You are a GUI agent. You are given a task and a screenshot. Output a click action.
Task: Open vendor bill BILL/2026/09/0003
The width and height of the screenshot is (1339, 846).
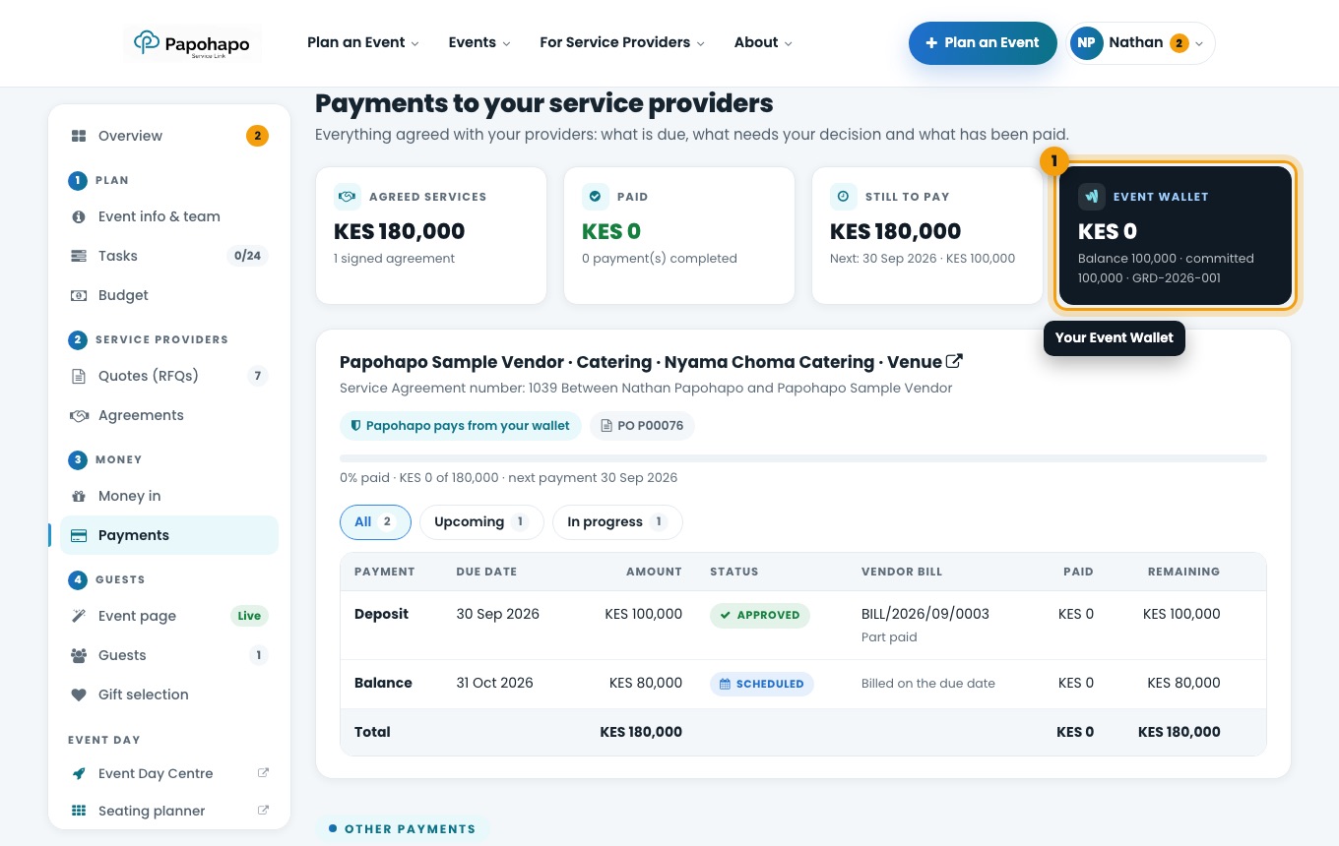click(925, 614)
